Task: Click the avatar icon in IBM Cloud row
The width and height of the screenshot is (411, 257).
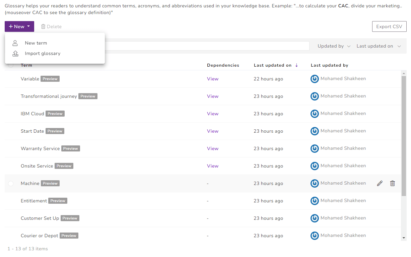Action: pos(314,114)
